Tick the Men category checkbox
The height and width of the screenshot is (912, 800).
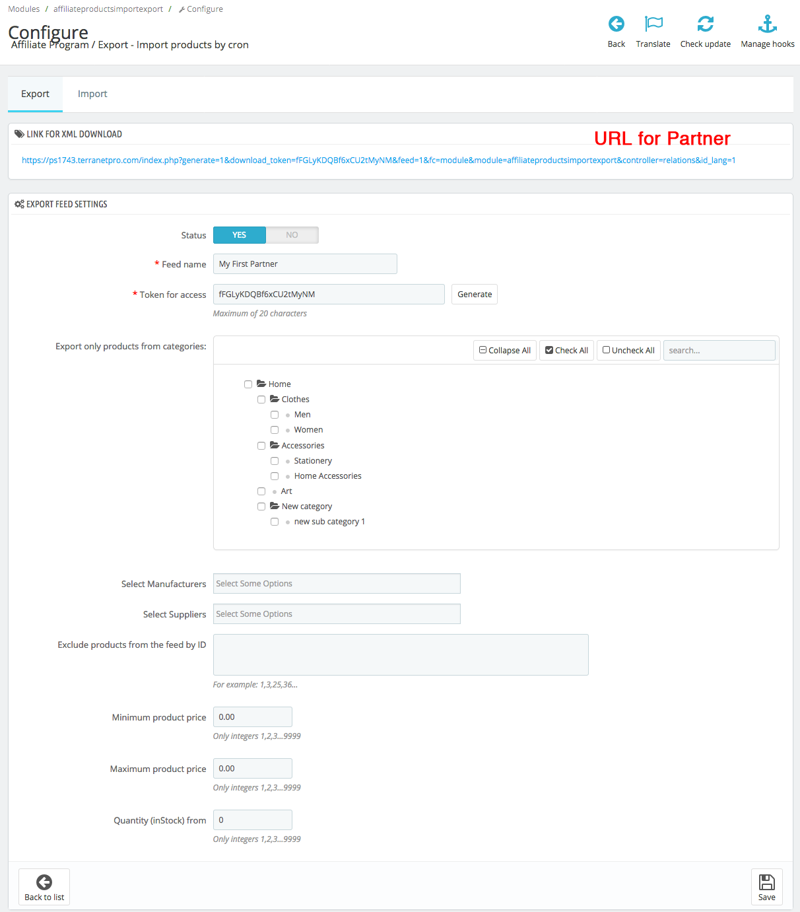[275, 415]
